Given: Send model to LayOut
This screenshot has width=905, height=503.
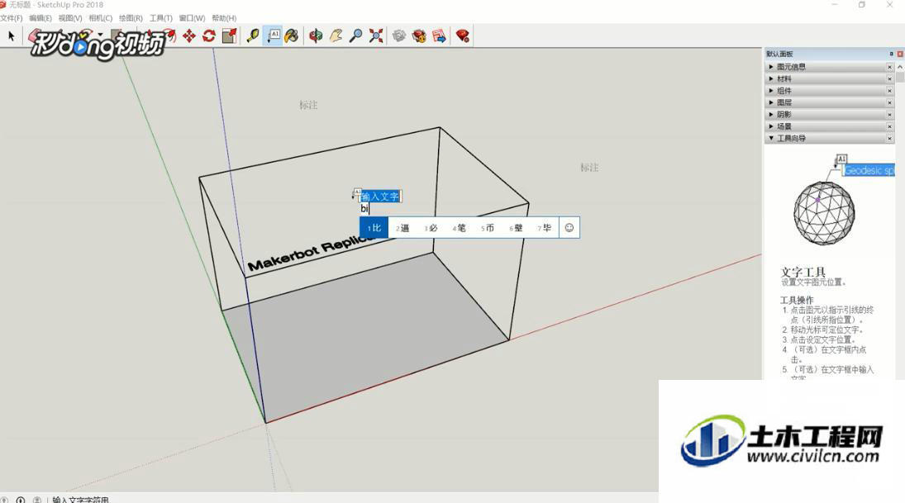Looking at the screenshot, I should (x=439, y=36).
